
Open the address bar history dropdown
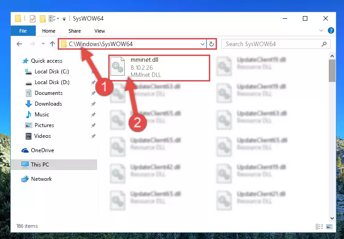click(x=203, y=44)
